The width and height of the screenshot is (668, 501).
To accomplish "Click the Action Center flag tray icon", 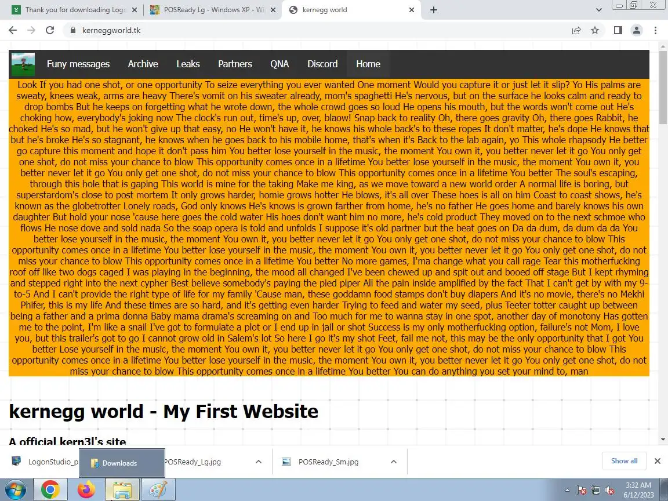I will [x=581, y=491].
